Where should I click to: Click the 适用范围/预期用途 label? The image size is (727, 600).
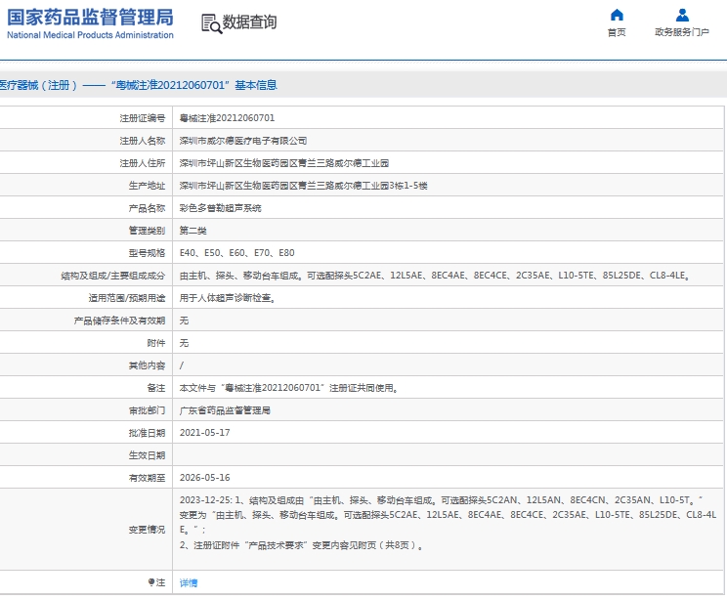tap(127, 298)
